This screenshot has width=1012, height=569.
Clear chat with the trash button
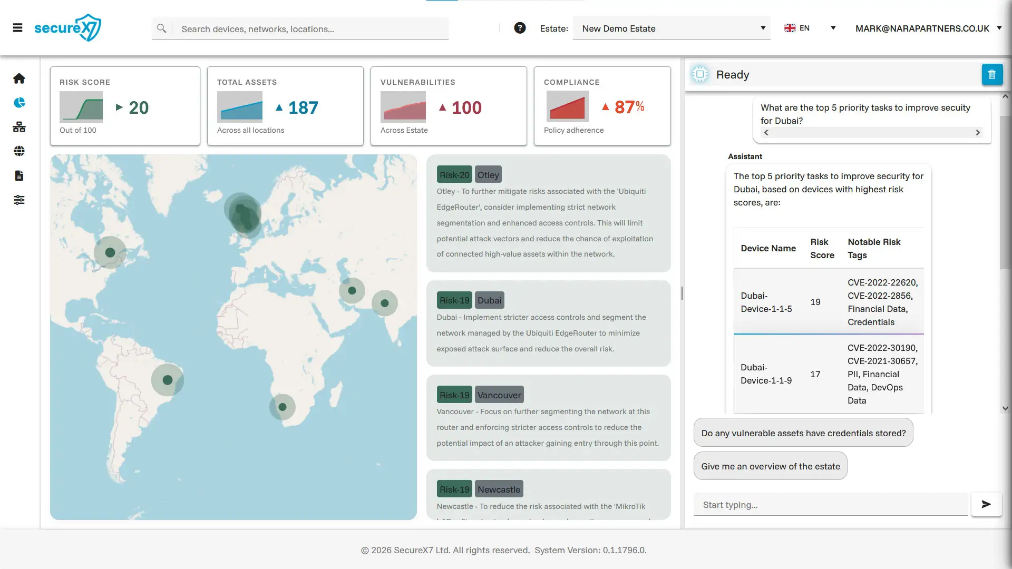[x=991, y=74]
